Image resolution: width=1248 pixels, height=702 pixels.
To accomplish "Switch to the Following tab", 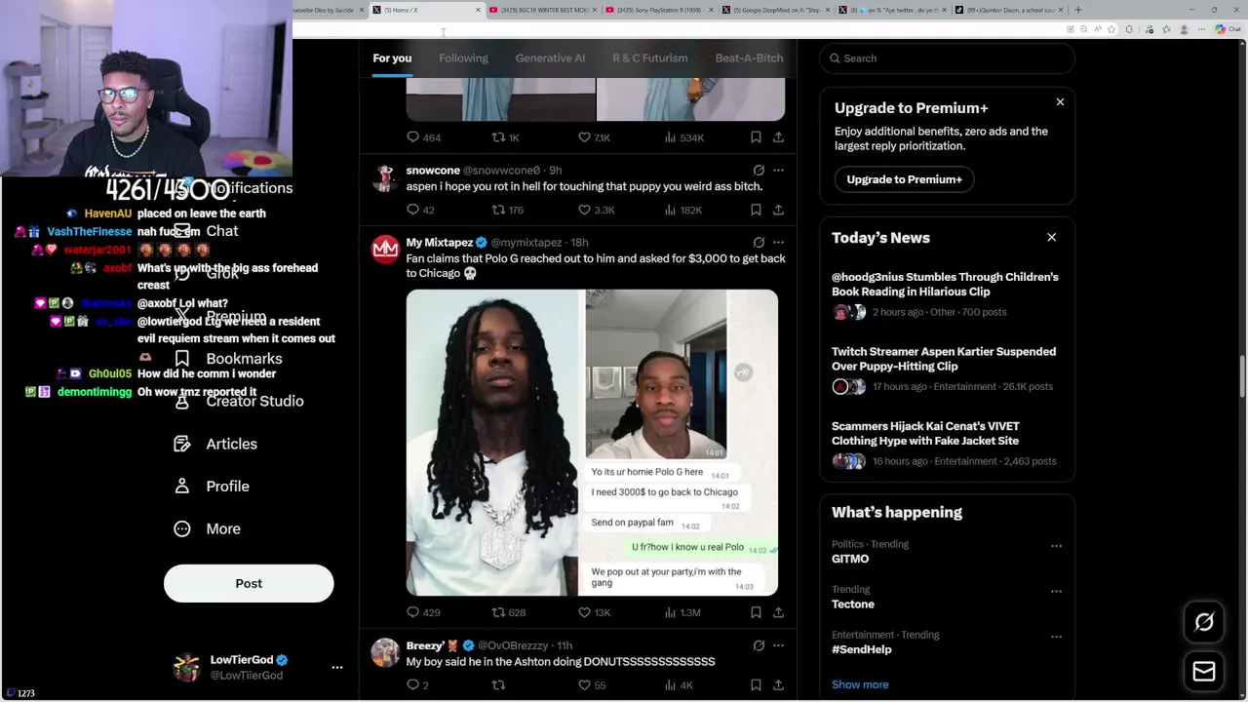I will point(463,58).
